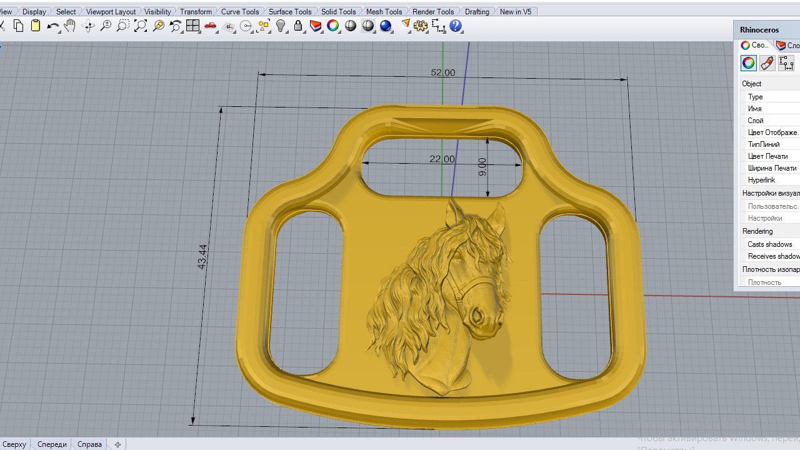Click the Options gear icon
Screen dimensions: 800x450
tap(421, 26)
